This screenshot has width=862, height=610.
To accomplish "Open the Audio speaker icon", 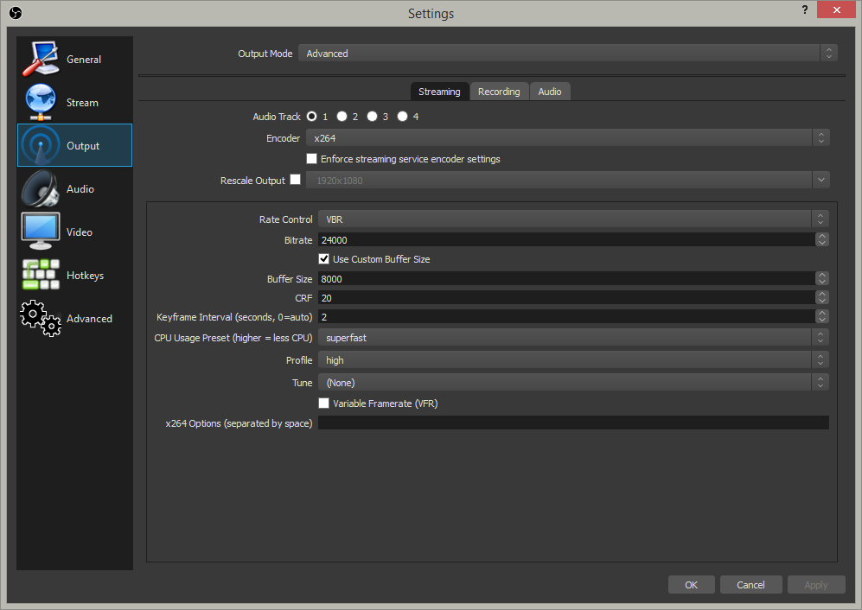I will pyautogui.click(x=41, y=188).
